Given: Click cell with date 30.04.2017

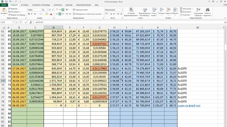Looking at the screenshot, I should [19, 81].
